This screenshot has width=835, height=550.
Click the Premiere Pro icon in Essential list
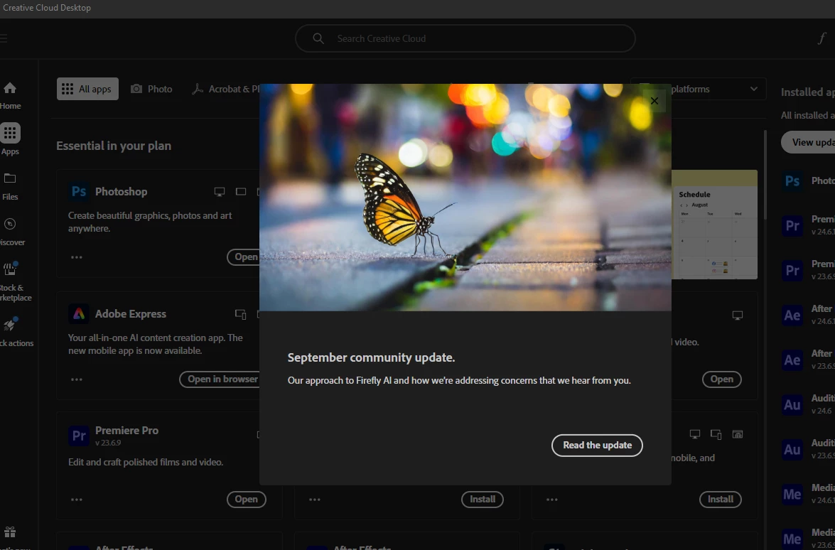pyautogui.click(x=79, y=436)
